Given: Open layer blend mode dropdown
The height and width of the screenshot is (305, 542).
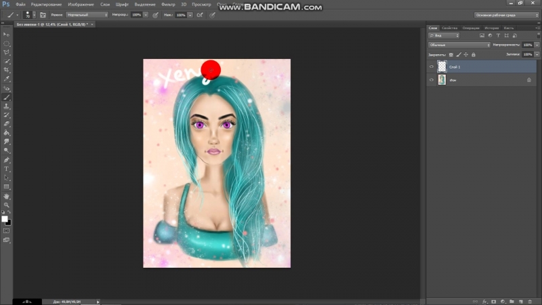Looking at the screenshot, I should point(459,45).
